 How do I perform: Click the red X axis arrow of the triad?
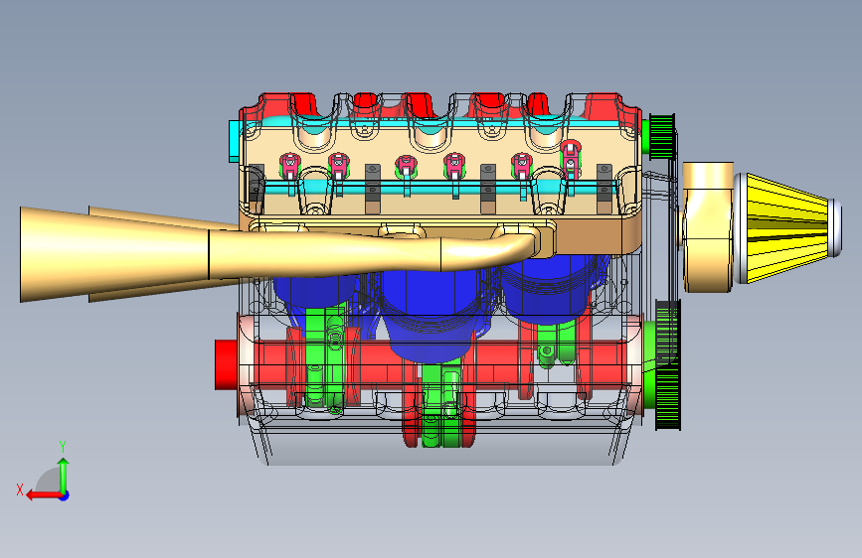44,495
